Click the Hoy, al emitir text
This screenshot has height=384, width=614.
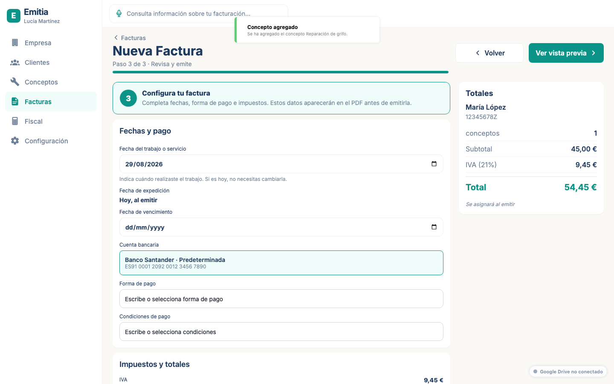138,200
